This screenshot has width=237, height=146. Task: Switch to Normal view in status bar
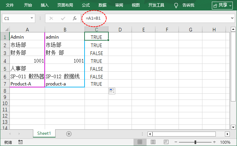tap(140, 142)
